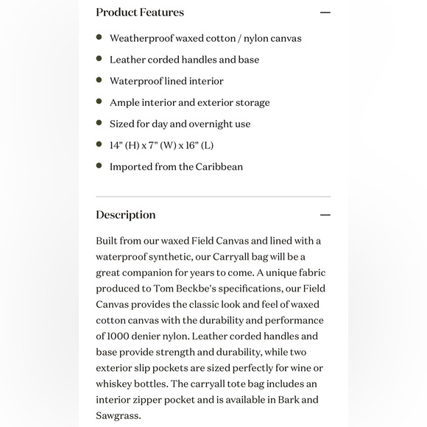The image size is (427, 427).
Task: Select the 14" (H) x 7" (W) dimensions line
Action: pyautogui.click(x=161, y=146)
